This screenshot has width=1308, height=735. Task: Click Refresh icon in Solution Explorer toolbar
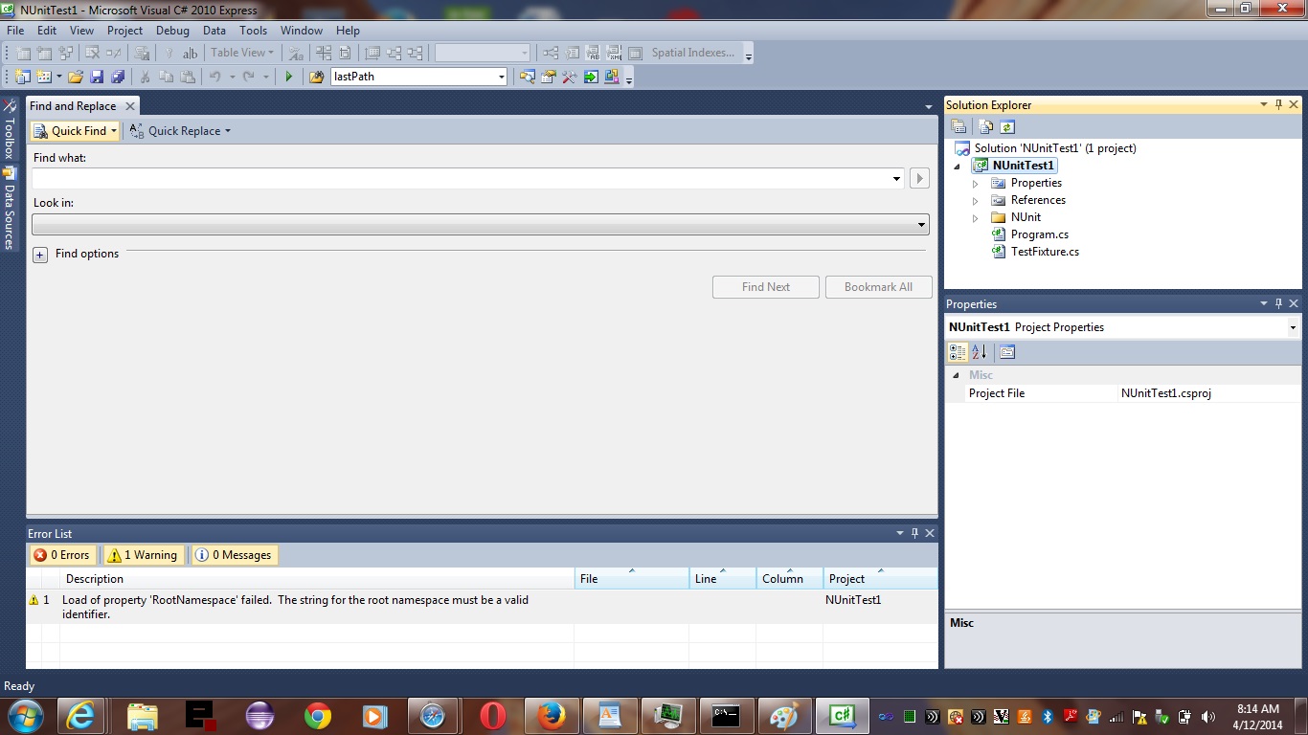(1007, 127)
